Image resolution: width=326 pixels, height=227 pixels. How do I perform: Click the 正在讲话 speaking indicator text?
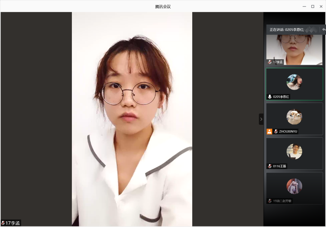[x=287, y=30]
